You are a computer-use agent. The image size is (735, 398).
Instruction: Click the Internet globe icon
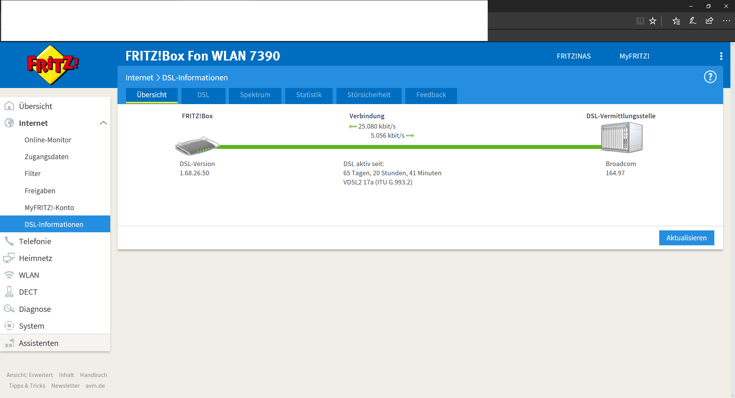click(x=9, y=123)
